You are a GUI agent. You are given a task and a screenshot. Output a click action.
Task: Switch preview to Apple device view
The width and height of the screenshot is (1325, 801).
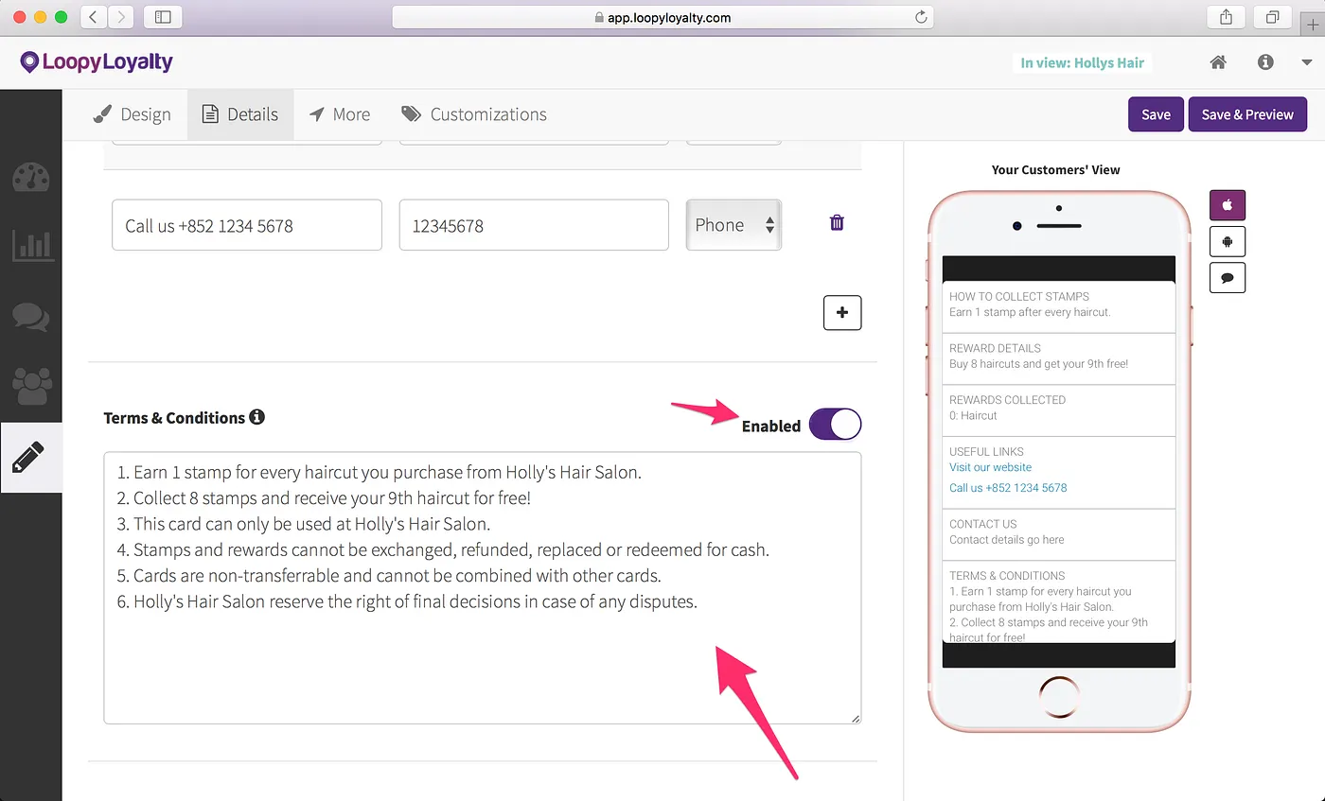click(1228, 205)
